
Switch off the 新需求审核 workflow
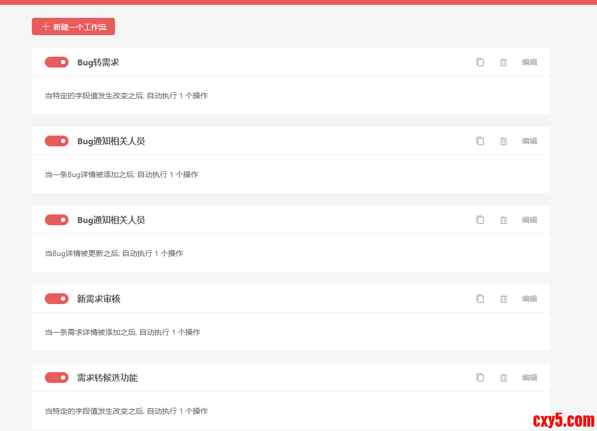coord(57,299)
